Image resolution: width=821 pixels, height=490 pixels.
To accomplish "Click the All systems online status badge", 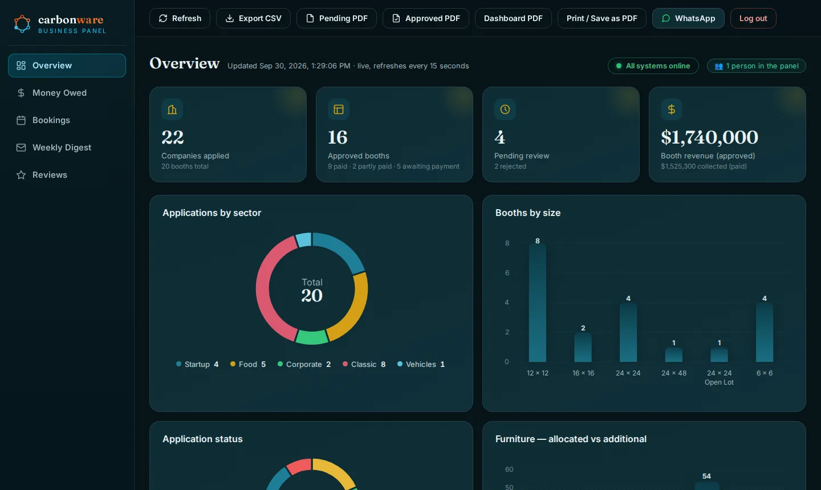I will coord(653,66).
